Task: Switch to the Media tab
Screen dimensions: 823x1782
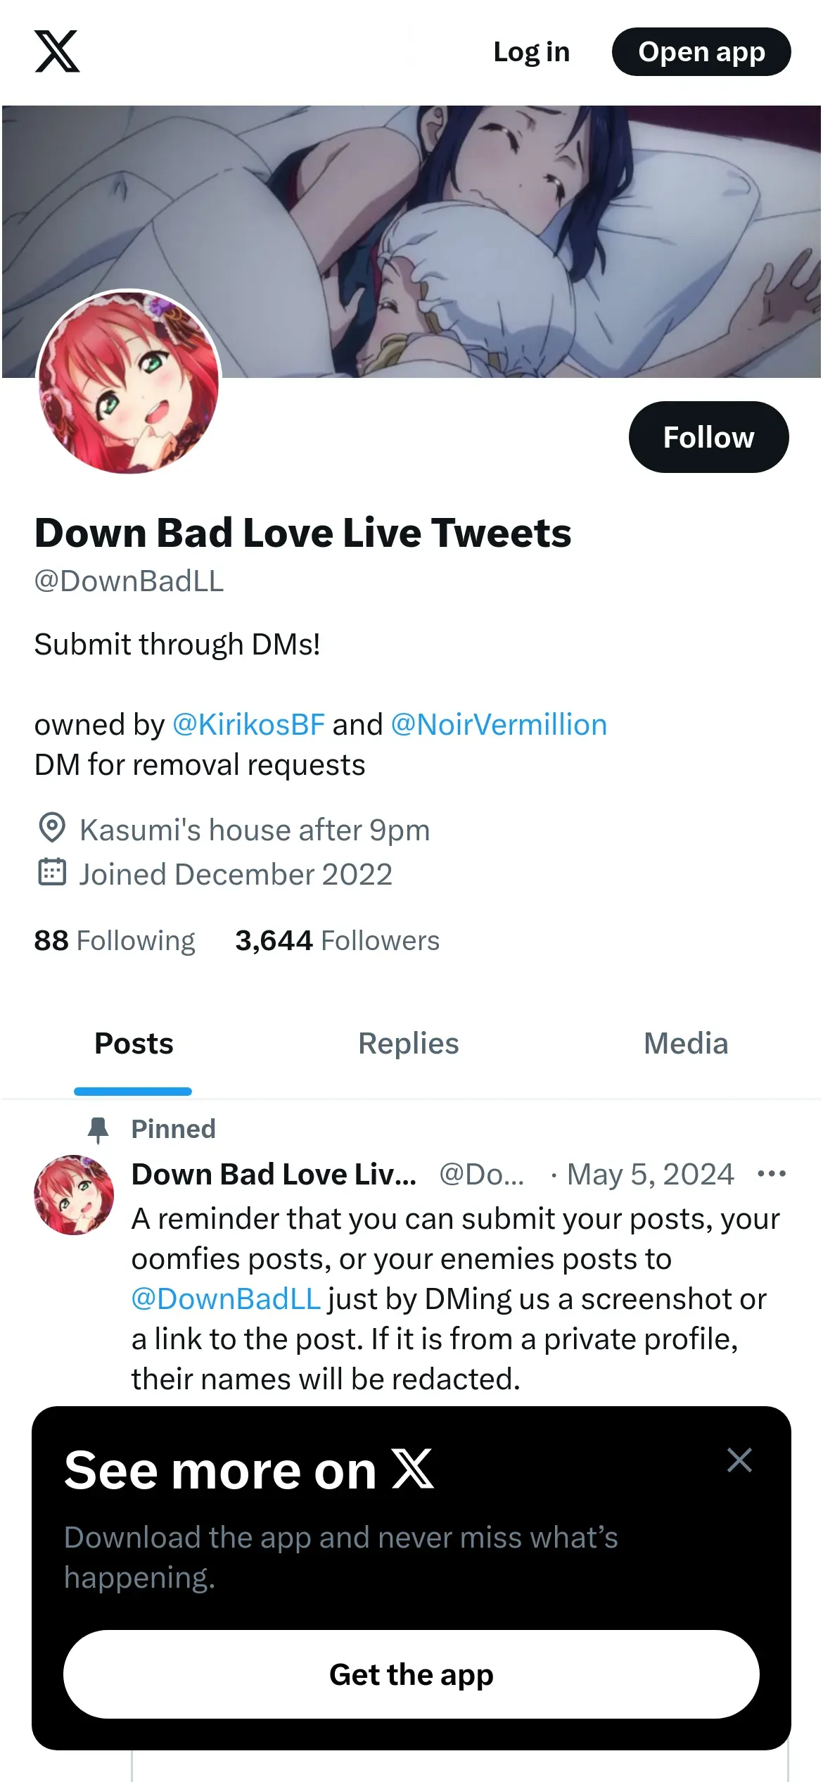Action: click(x=686, y=1044)
